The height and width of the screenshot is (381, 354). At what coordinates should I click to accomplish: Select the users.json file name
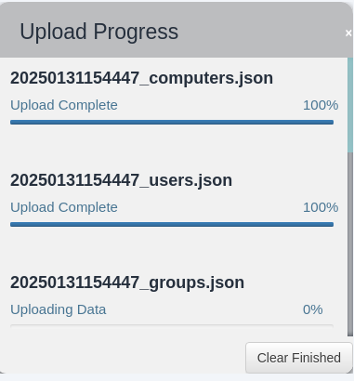[121, 180]
